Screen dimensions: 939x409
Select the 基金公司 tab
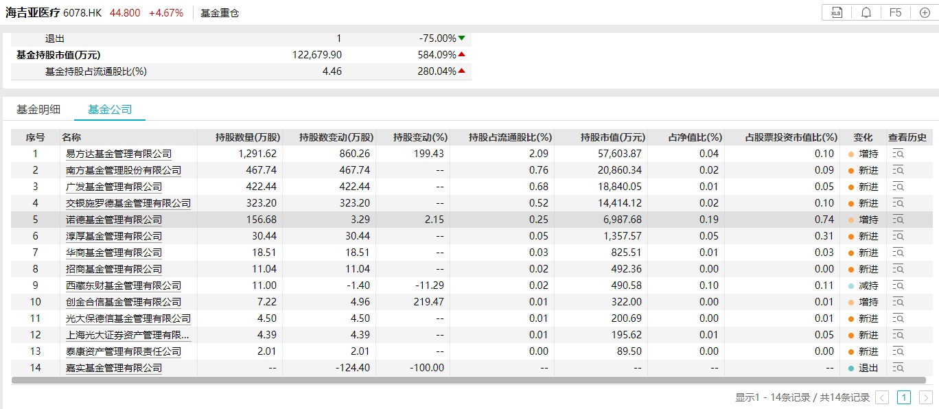pyautogui.click(x=110, y=109)
